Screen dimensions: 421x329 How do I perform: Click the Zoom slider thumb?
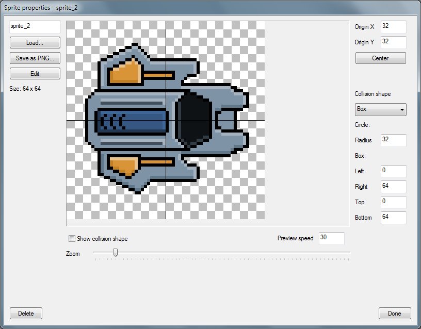[x=115, y=253]
